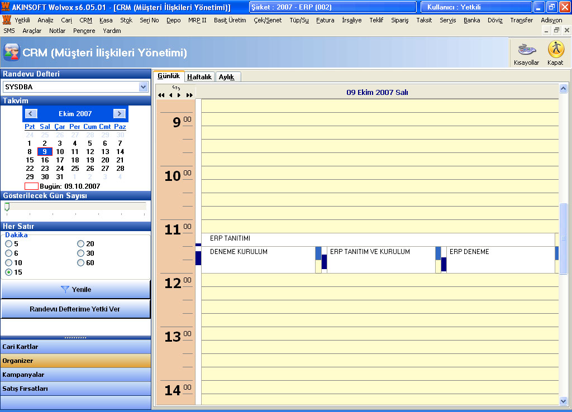The image size is (572, 412).
Task: Click the Kullanıcı : Yetkili field
Action: [x=476, y=7]
